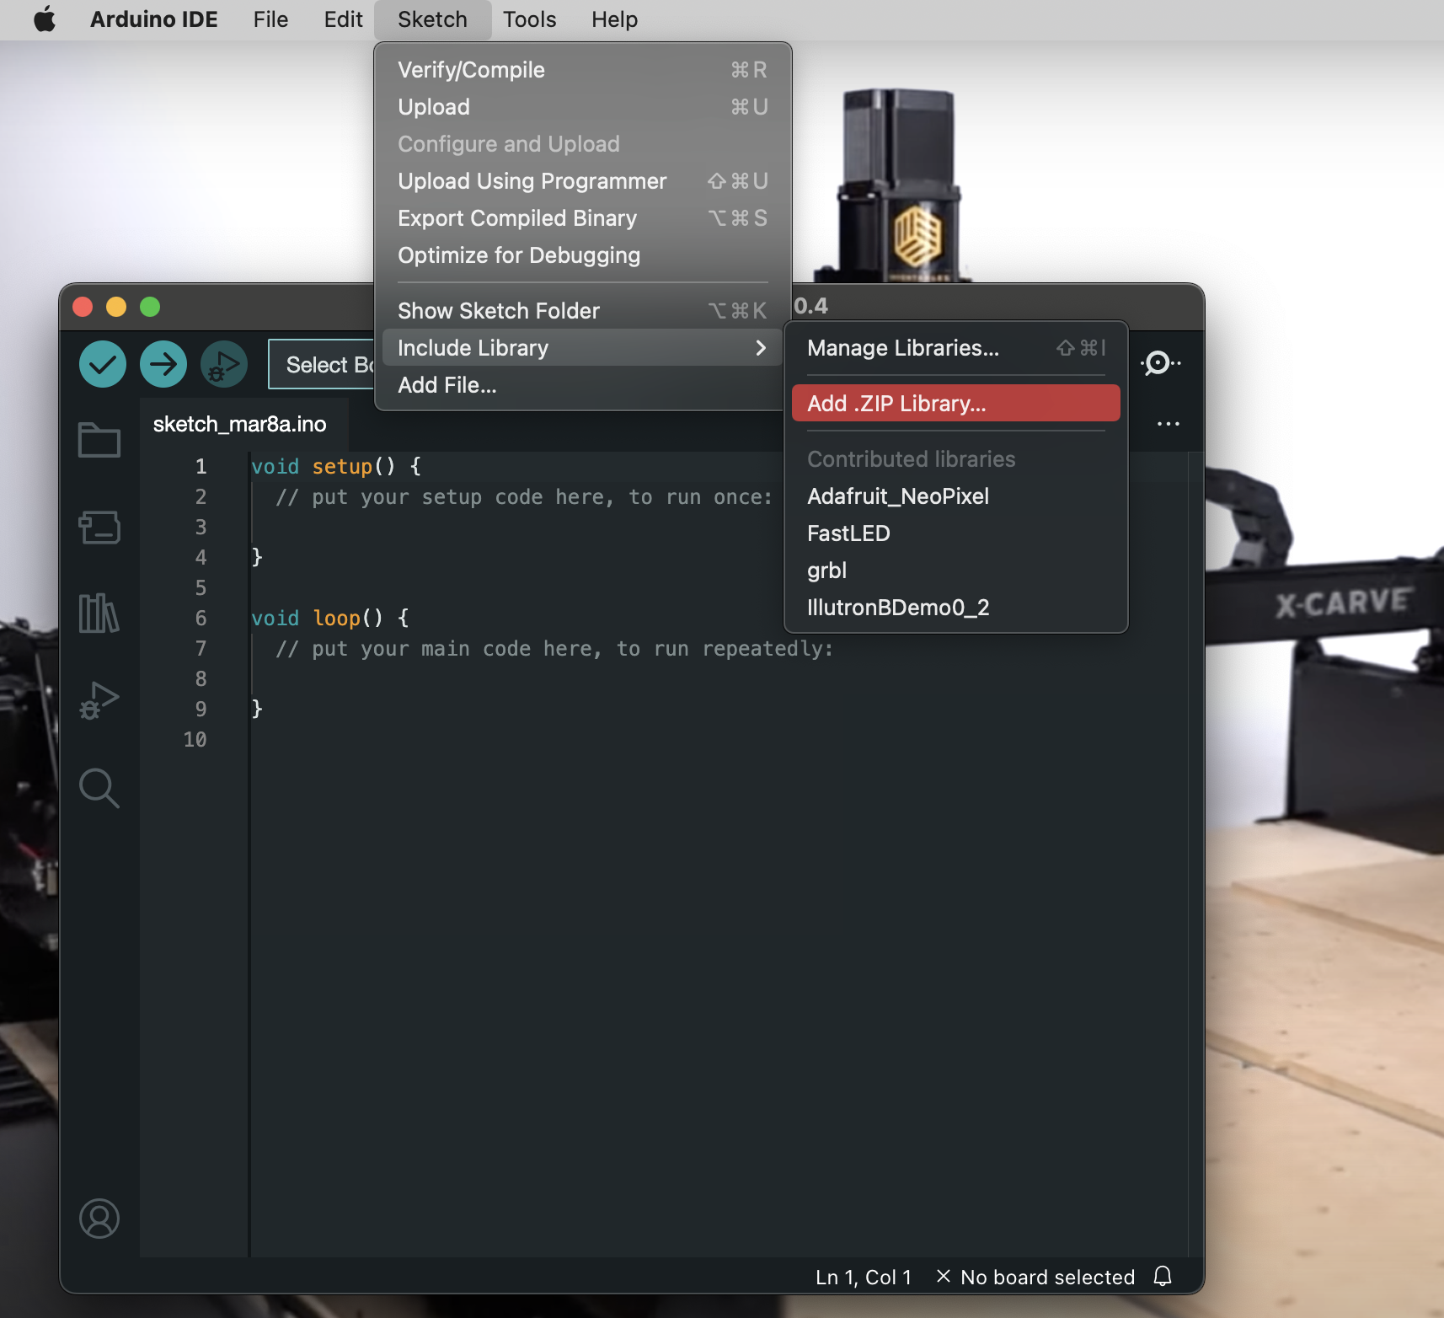Click the 'put your main code here' comment
The width and height of the screenshot is (1444, 1318).
(x=554, y=649)
